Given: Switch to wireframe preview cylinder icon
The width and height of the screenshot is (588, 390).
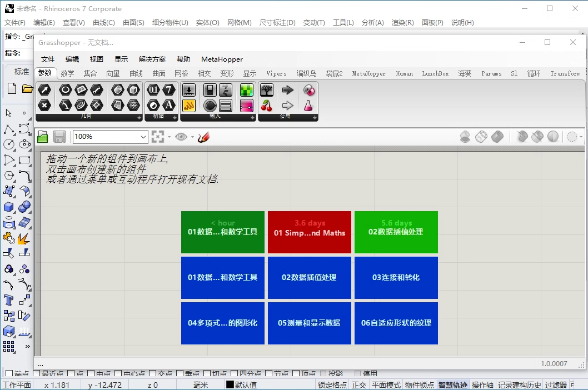Looking at the screenshot, I should point(481,137).
